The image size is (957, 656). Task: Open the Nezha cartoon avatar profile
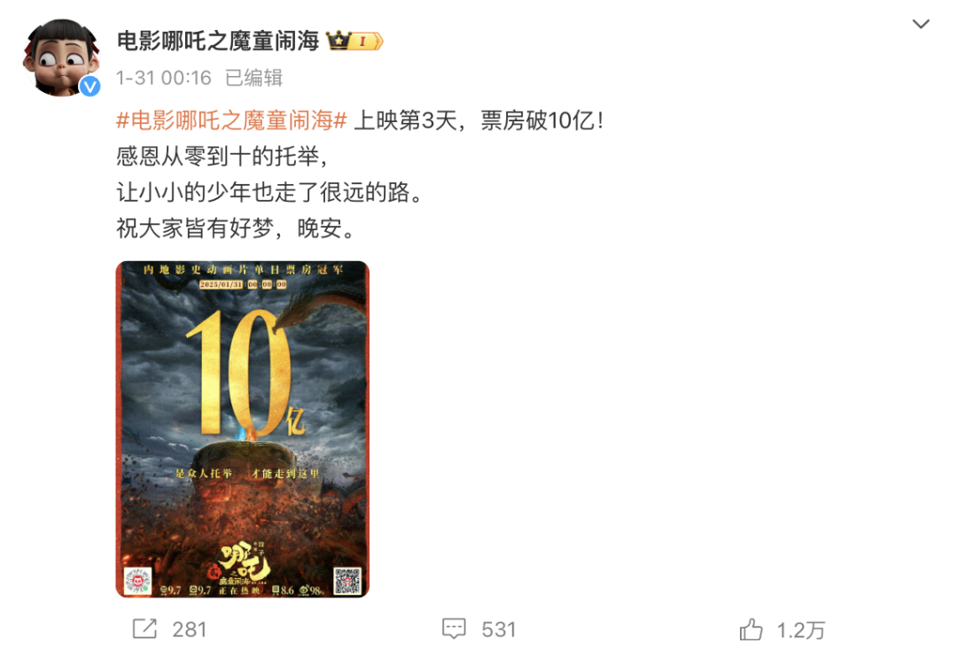click(60, 58)
